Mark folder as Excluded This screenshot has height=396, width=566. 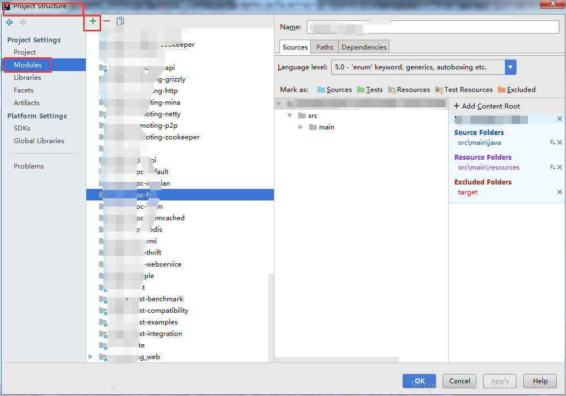tap(516, 90)
